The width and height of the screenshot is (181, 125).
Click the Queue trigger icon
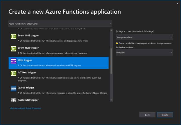tap(14, 89)
